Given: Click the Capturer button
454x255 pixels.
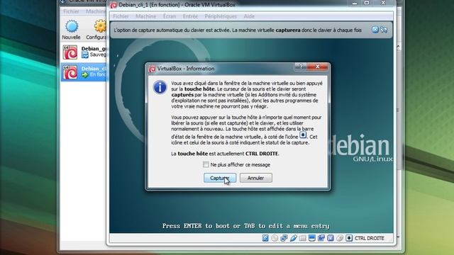Looking at the screenshot, I should pos(220,178).
